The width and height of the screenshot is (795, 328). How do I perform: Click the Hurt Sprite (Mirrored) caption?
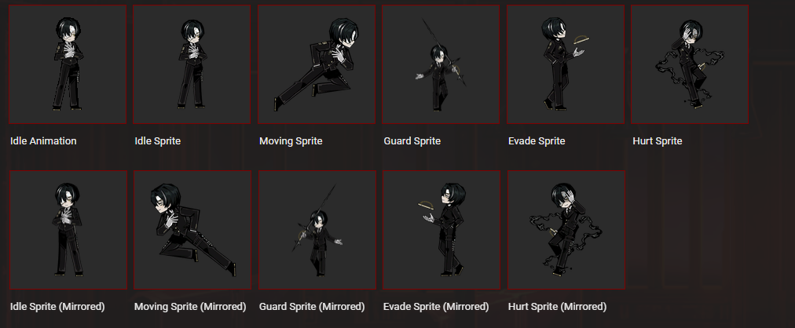tap(557, 307)
